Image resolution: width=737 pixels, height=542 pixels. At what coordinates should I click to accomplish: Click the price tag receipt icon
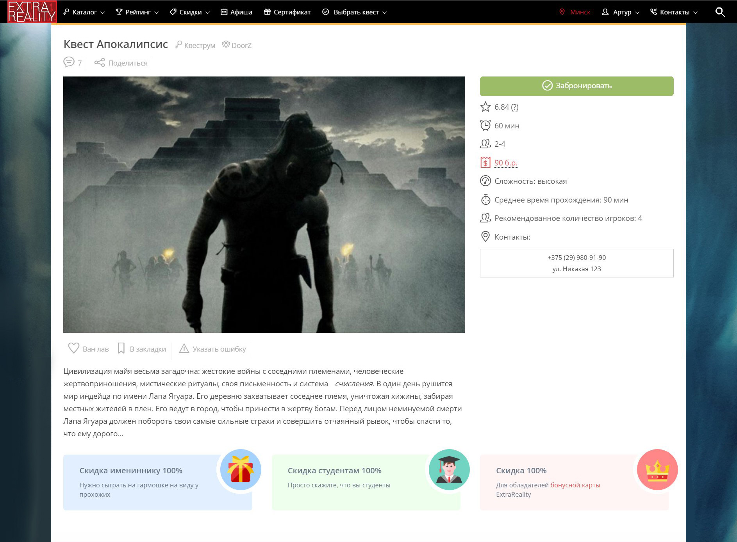(x=485, y=162)
